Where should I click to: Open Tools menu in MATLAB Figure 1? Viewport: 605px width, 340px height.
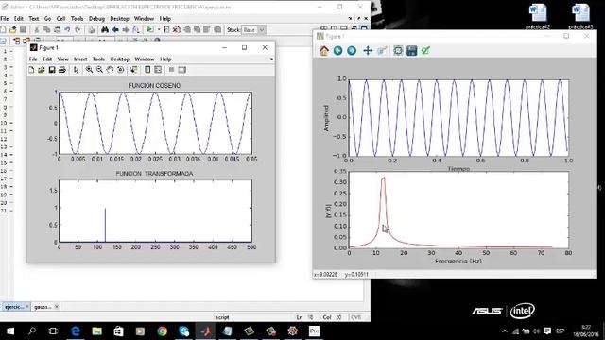tap(98, 59)
